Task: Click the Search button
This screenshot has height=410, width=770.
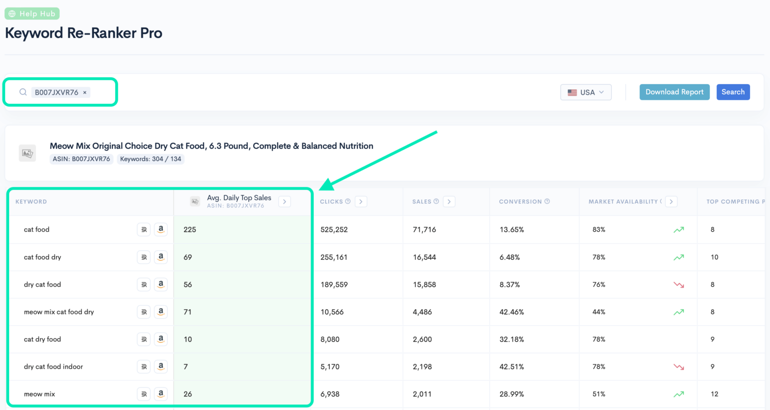Action: [x=733, y=92]
